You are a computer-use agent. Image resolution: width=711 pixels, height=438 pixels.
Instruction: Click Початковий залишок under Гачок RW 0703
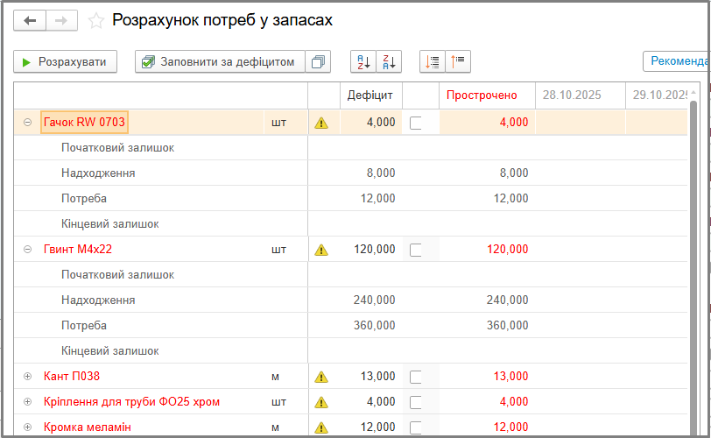[117, 148]
